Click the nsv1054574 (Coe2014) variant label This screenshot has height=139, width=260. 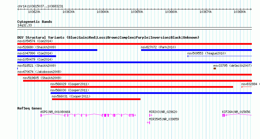(35, 41)
